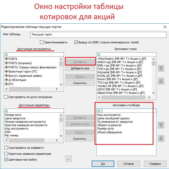Select Оборот в деньгах column header
Image resolution: width=169 pixels, height=169 pixels.
[109, 125]
